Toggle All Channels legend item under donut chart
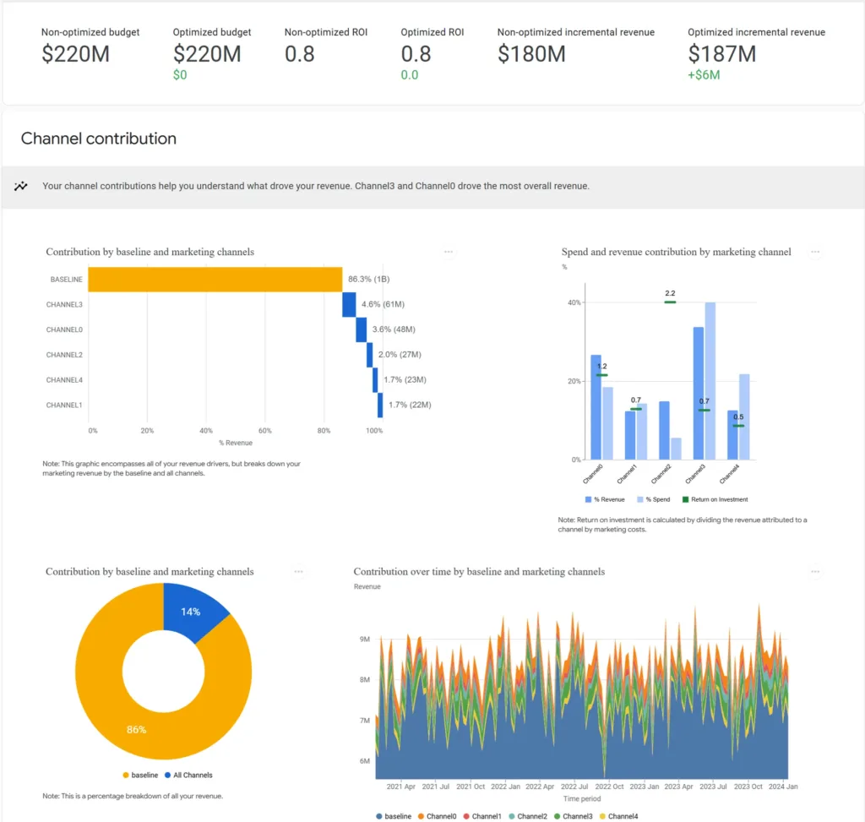This screenshot has width=865, height=822. (188, 775)
